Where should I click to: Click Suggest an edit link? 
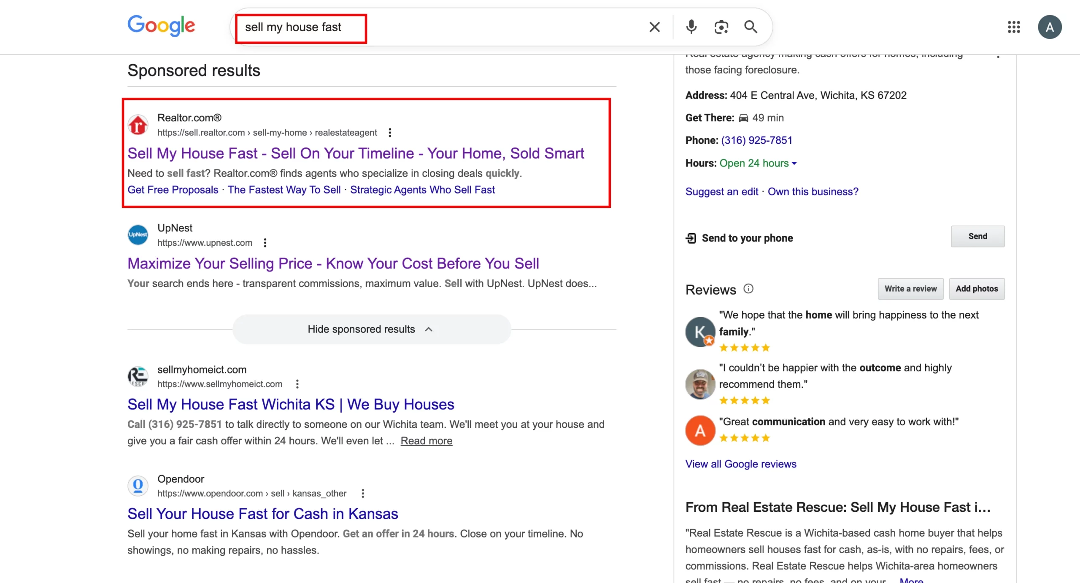coord(721,192)
